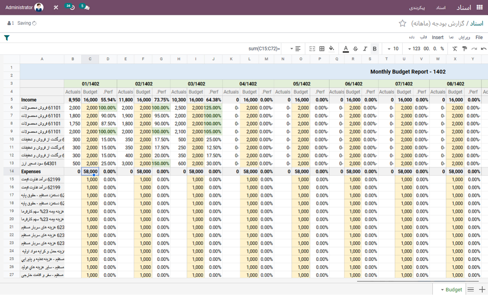
Task: Open the font size 10 dropdown
Action: tap(393, 49)
